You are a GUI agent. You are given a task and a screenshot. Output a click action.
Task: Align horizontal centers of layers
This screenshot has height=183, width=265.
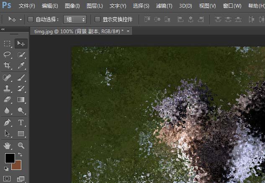(190, 19)
